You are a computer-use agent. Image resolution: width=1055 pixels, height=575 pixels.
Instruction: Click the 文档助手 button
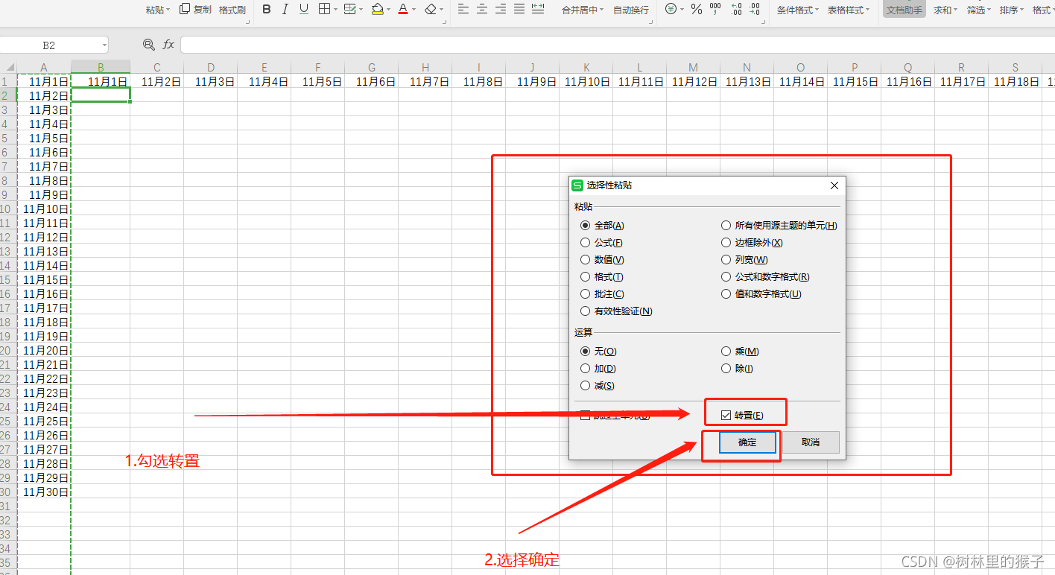pos(904,10)
